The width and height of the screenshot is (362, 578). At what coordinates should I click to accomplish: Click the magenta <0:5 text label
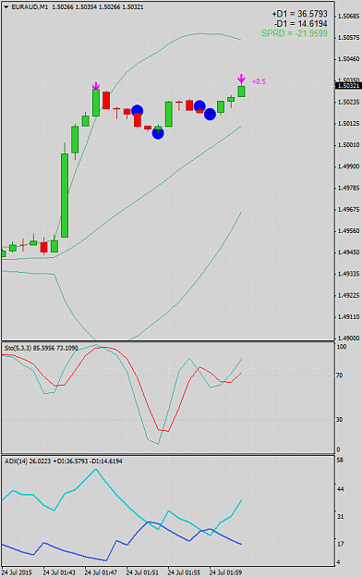click(259, 81)
